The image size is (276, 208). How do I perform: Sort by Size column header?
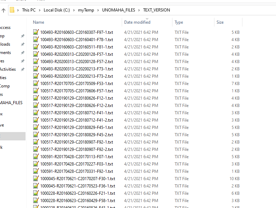tap(220, 22)
